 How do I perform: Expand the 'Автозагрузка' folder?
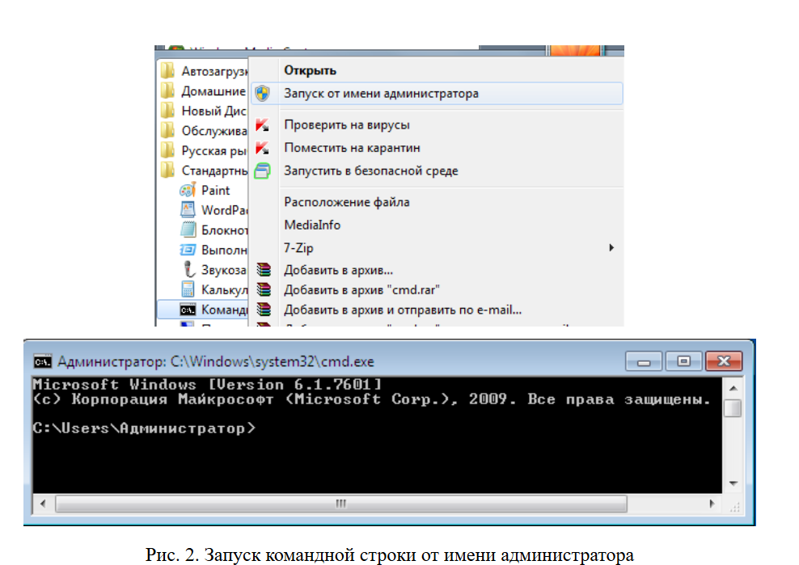coord(213,71)
